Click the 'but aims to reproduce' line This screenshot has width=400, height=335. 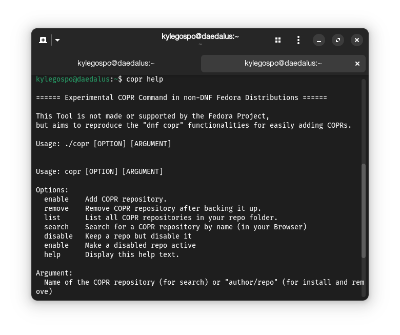(x=194, y=125)
